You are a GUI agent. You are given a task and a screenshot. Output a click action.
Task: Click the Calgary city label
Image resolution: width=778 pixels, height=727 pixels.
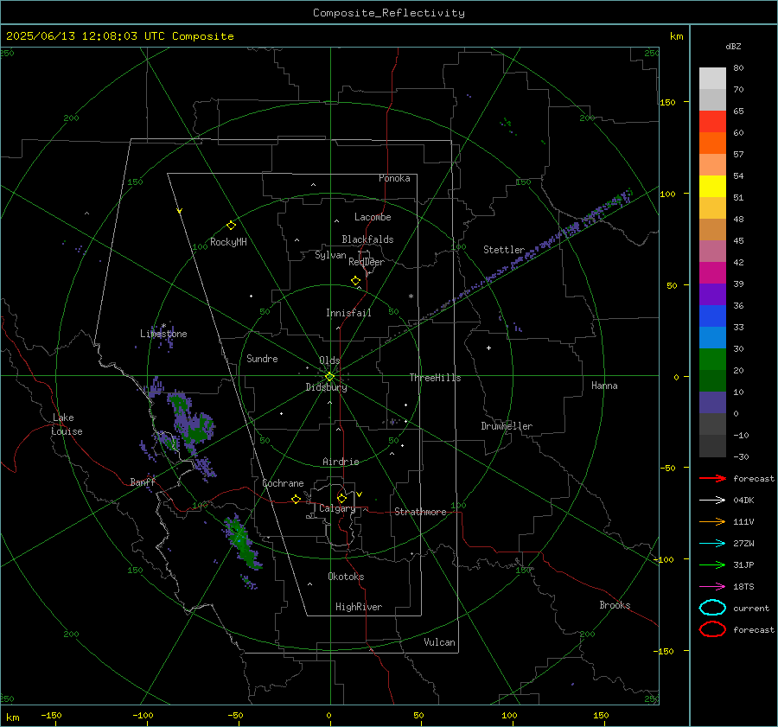click(x=337, y=508)
